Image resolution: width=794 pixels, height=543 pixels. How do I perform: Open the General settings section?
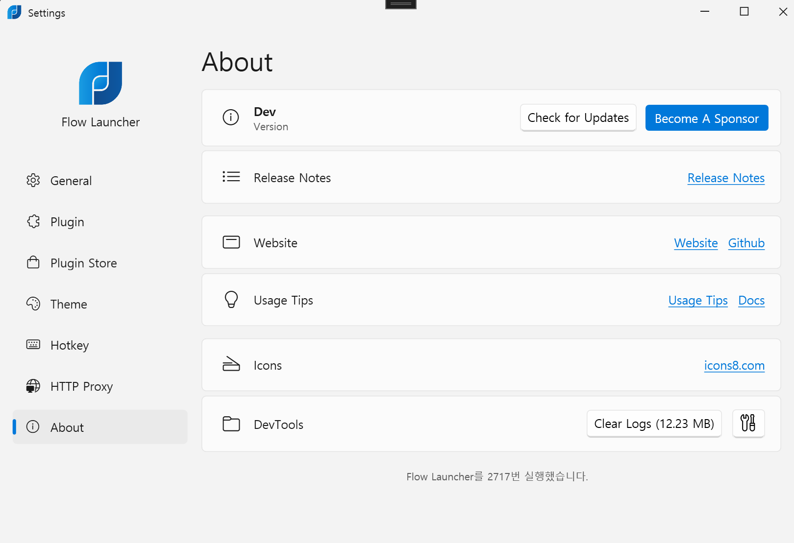tap(100, 181)
